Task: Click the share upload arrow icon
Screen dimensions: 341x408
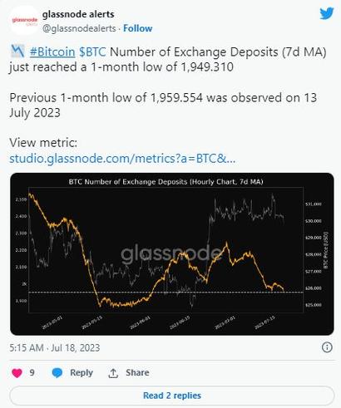Action: [x=113, y=373]
